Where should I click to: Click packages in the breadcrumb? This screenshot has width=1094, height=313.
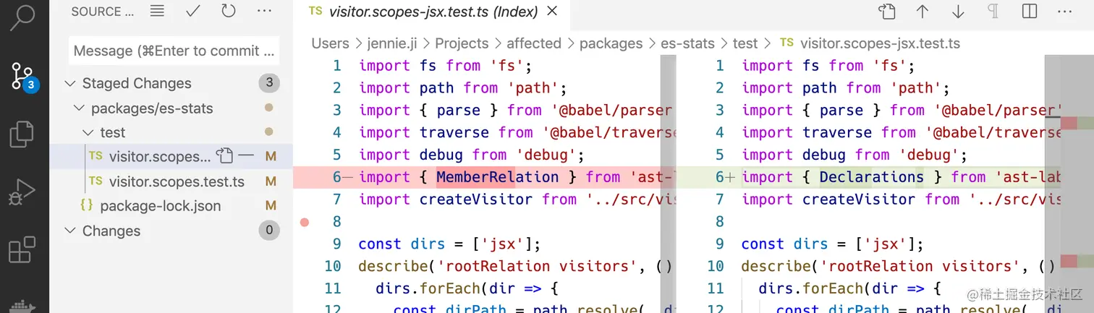611,43
